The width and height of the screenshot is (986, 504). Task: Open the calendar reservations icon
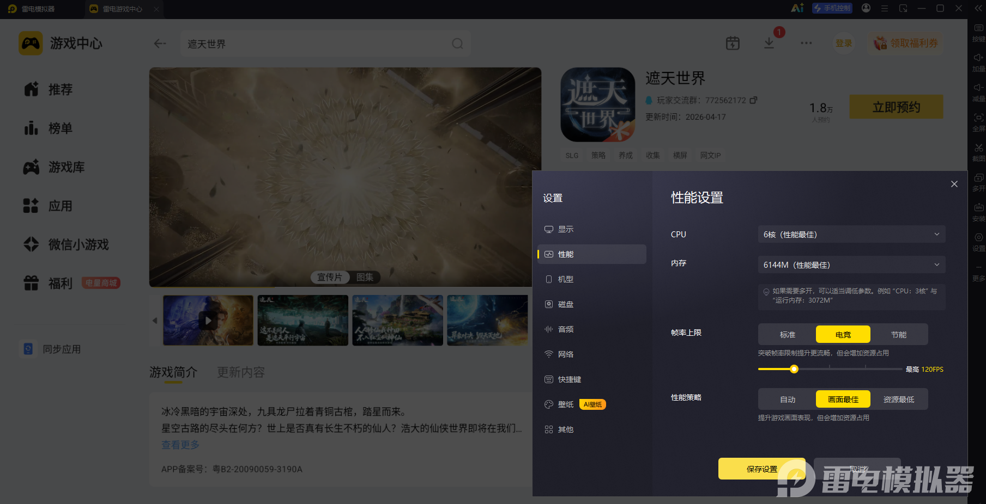point(733,43)
